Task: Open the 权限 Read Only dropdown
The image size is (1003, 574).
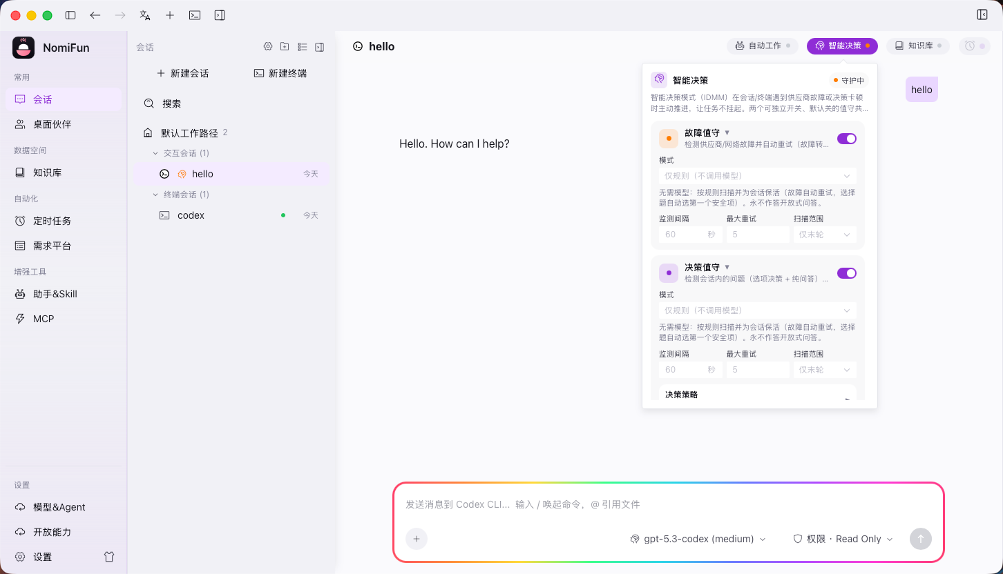Action: click(843, 539)
